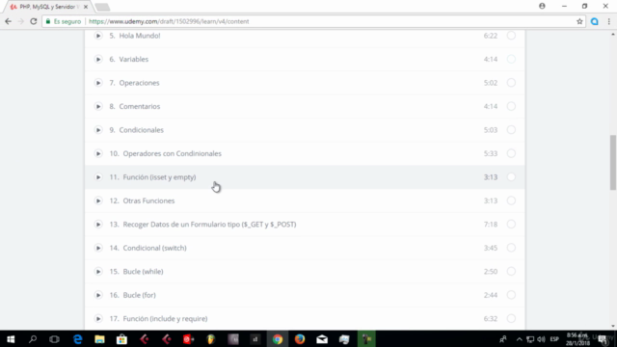Play lecture 13 Recoger Datos de un Formulario

coord(98,225)
